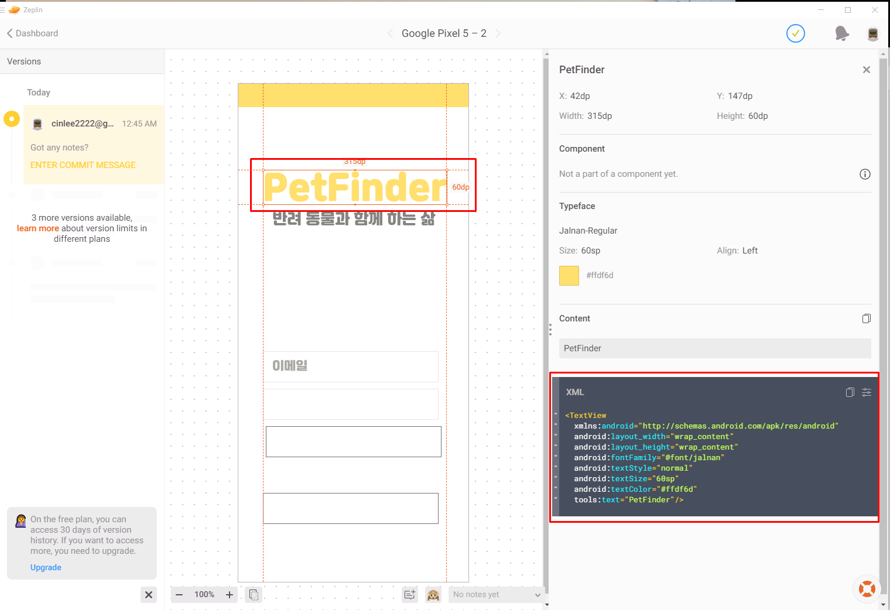This screenshot has width=890, height=610.
Task: Click ENTER COMMIT MESSAGE link
Action: click(x=83, y=165)
